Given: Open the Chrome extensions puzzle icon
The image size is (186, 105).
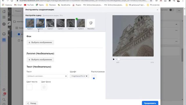Looking at the screenshot, I should 170,1.
